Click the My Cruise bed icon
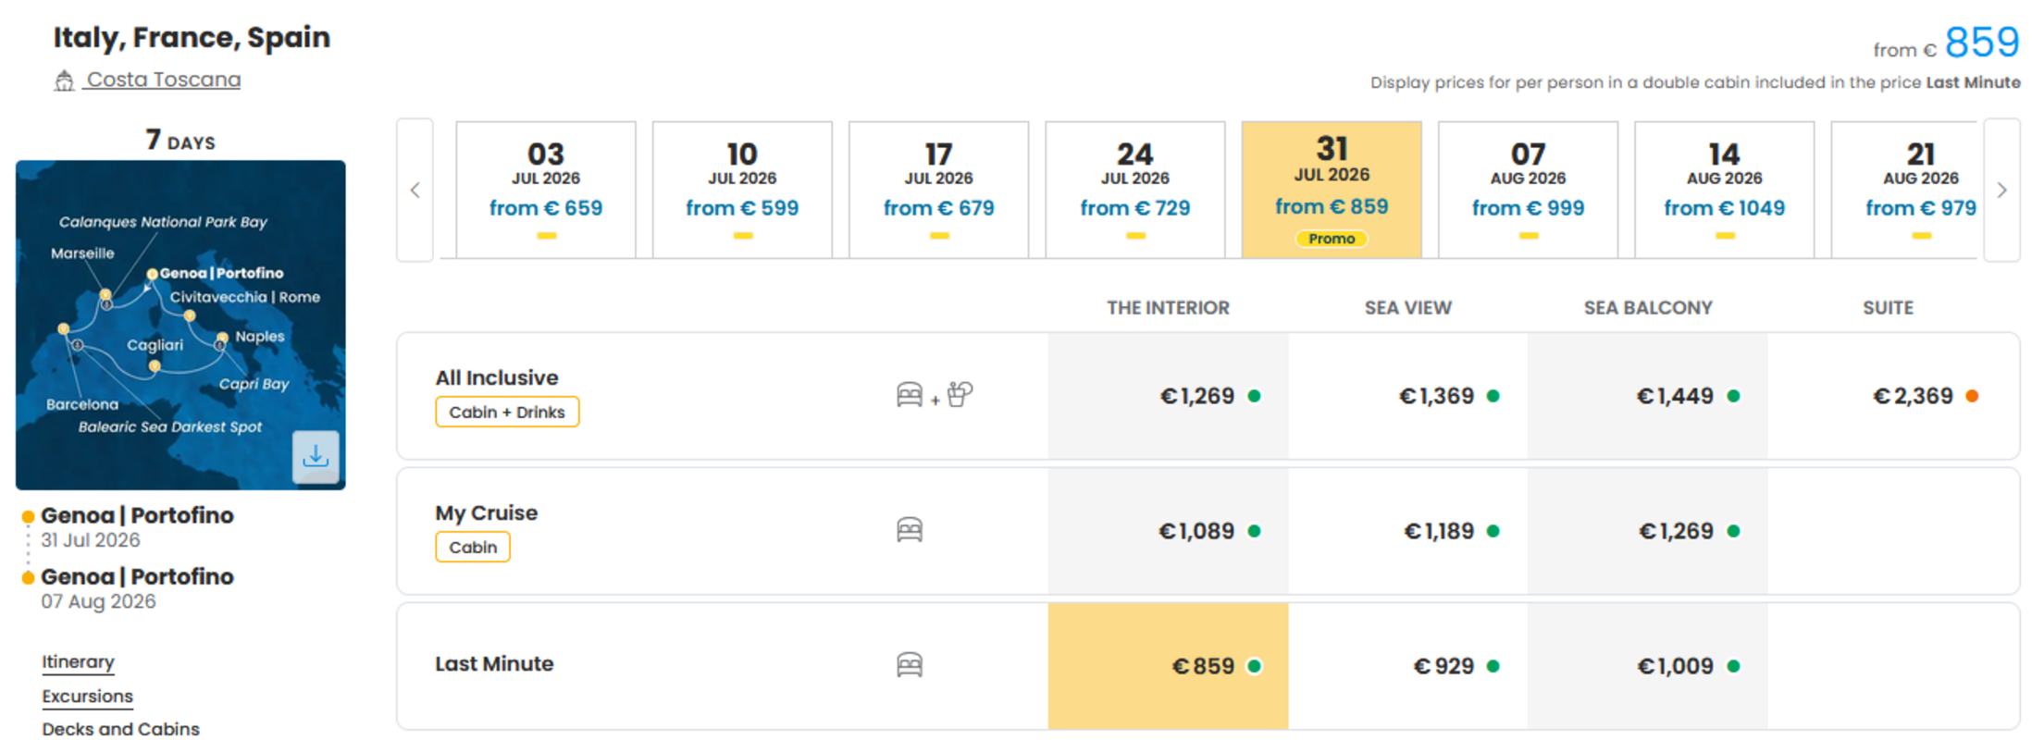The height and width of the screenshot is (740, 2032). coord(910,530)
